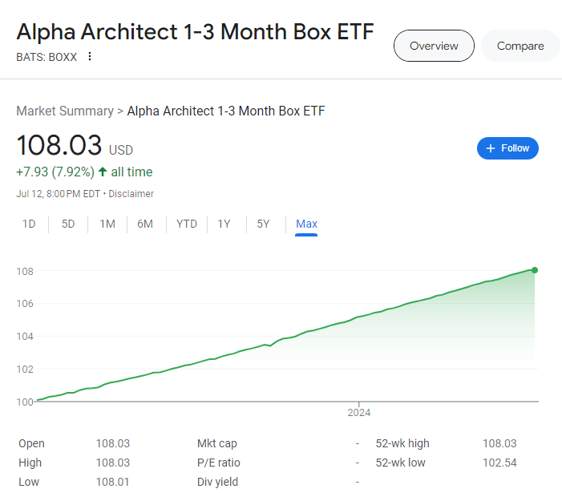Click the 102 y-axis label
The height and width of the screenshot is (493, 562).
[25, 369]
